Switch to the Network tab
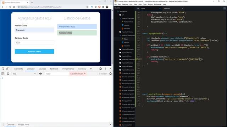Screen dimensions: 227x127 tap(54, 69)
